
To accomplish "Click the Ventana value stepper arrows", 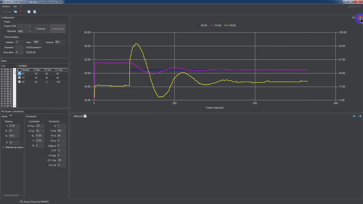I will [63, 42].
